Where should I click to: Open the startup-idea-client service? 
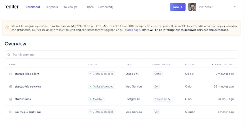(x=27, y=74)
